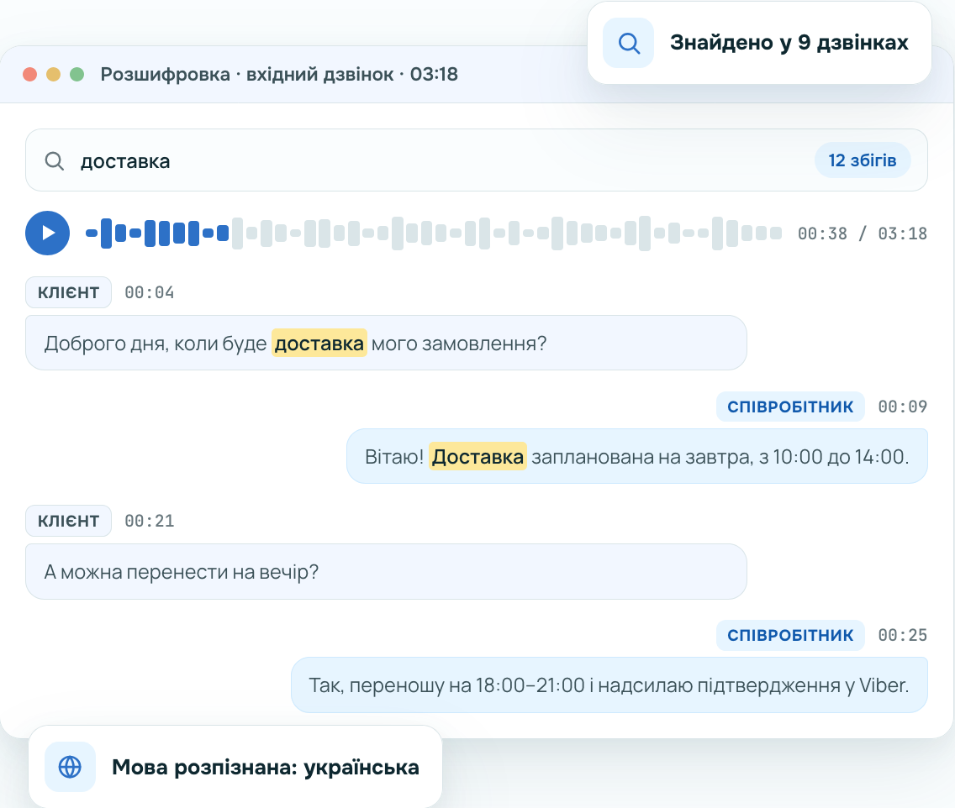Play the call recording

pos(48,233)
